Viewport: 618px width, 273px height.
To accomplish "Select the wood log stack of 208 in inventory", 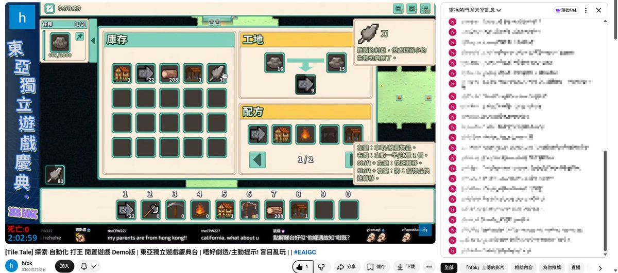I will click(x=169, y=74).
